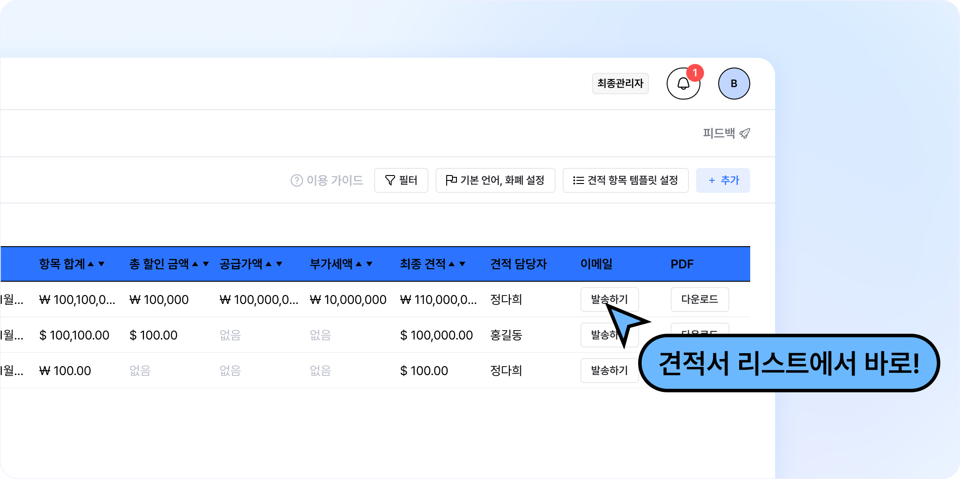Click 발송하기 in the ₩ 110,000,0... row
The height and width of the screenshot is (479, 960).
(609, 299)
